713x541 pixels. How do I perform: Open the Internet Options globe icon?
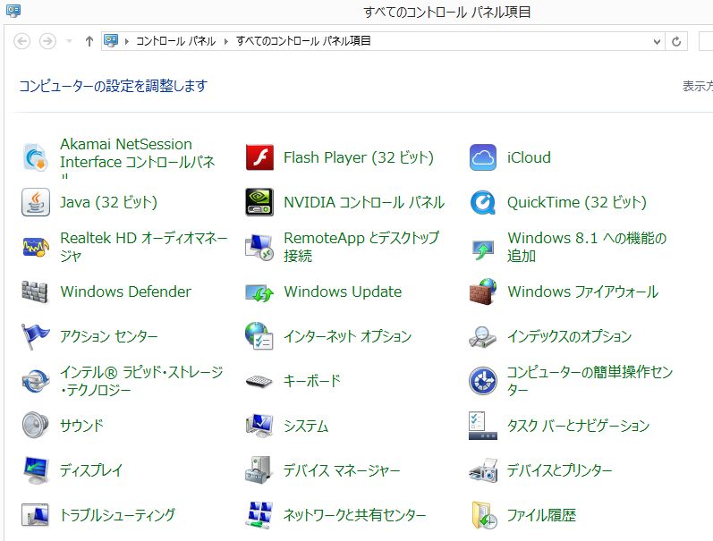tap(259, 336)
